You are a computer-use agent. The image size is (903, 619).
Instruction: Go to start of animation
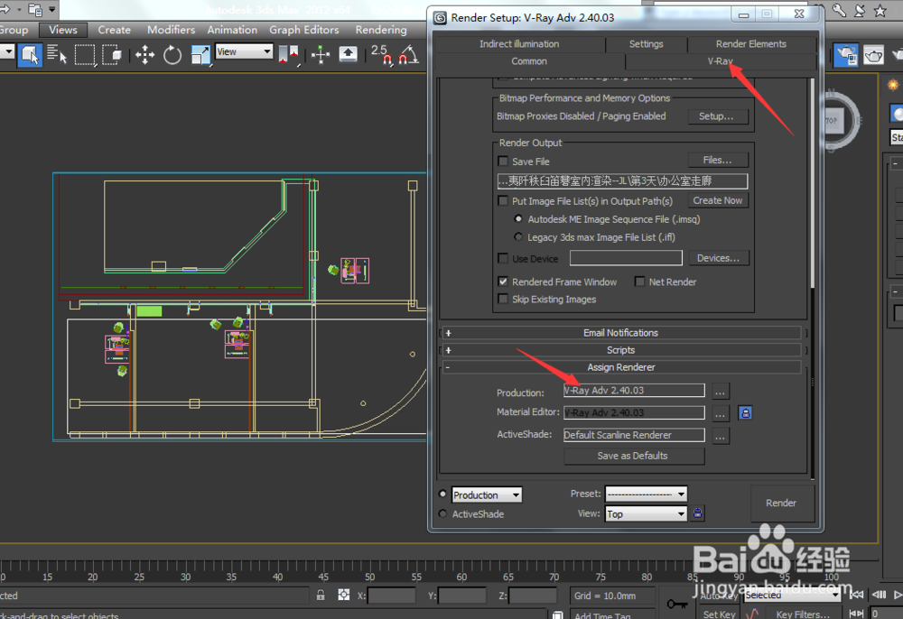(857, 595)
